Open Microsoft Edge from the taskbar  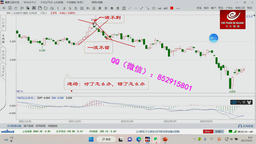(x=139, y=139)
